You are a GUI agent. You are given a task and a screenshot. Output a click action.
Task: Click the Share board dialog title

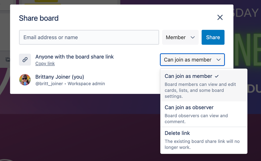click(39, 18)
